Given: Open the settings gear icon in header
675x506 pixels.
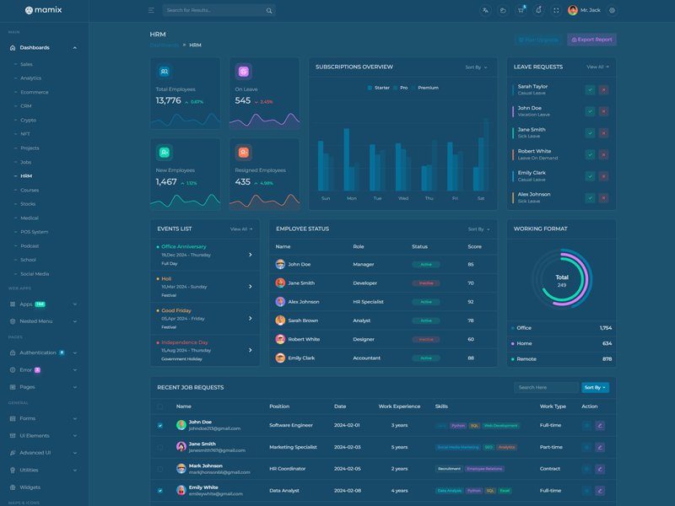Looking at the screenshot, I should point(612,11).
